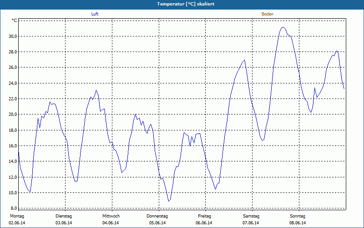This screenshot has width=364, height=228.
Task: Select the 20,0 y-axis label
Action: (13, 114)
